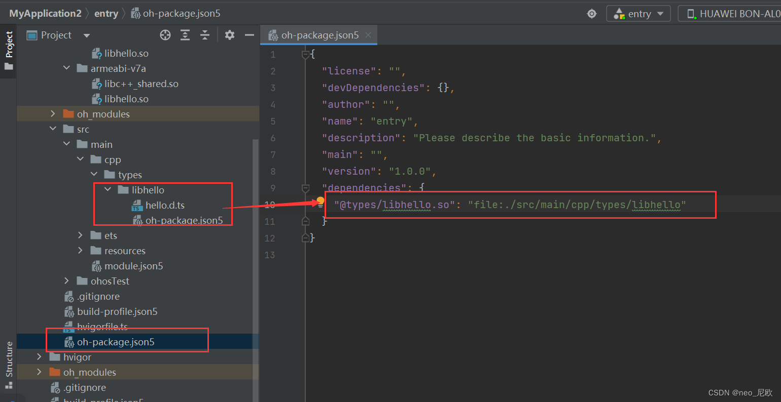Close the oh-package.json5 editor tab
The width and height of the screenshot is (781, 402).
(x=368, y=35)
